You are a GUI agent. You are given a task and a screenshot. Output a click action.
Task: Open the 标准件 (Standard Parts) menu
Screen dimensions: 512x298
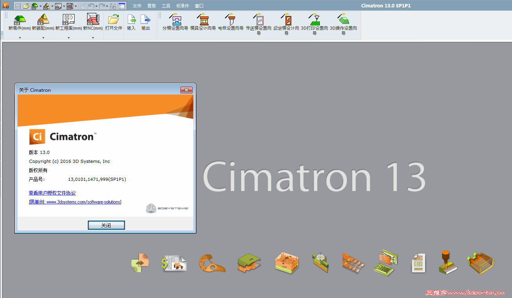click(183, 6)
